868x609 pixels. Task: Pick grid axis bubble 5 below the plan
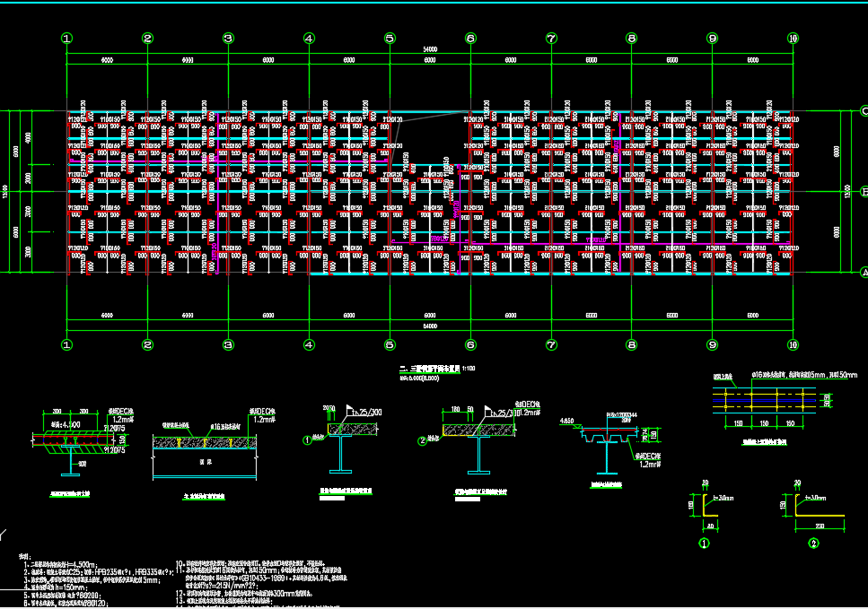[390, 344]
